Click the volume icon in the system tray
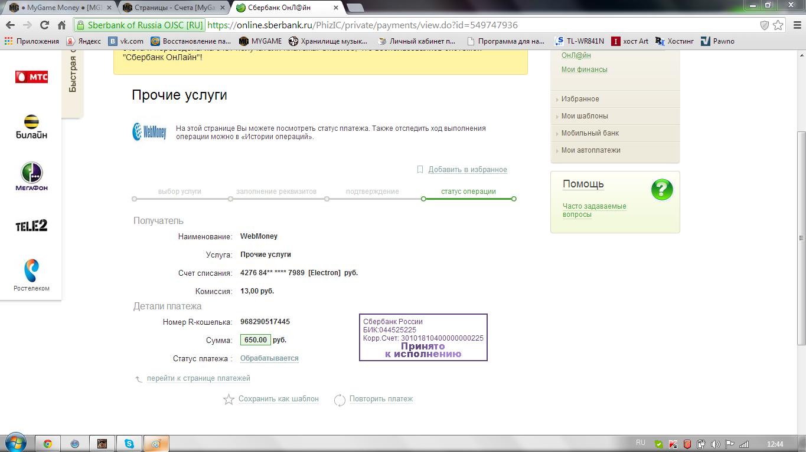Image resolution: width=806 pixels, height=452 pixels. (715, 444)
